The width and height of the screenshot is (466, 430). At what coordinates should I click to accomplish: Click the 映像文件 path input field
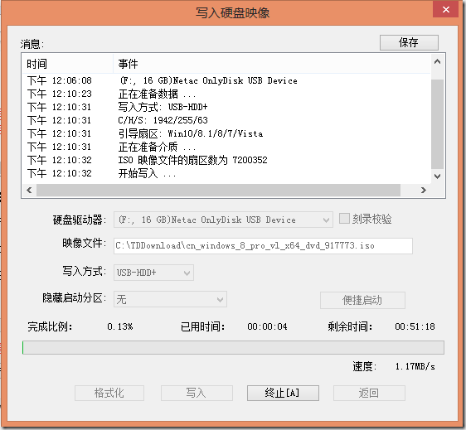tap(263, 245)
